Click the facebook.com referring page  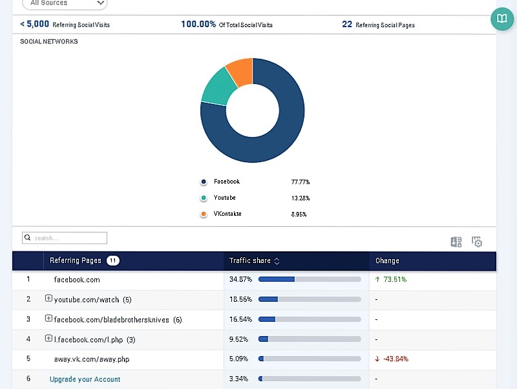(77, 280)
